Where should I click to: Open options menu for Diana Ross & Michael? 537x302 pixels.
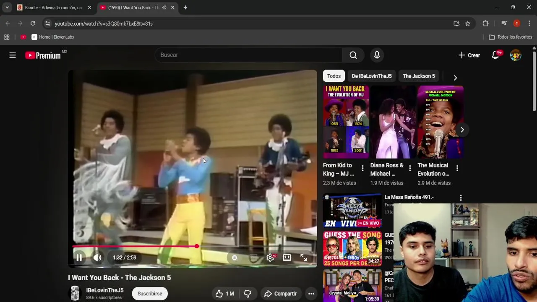point(410,168)
